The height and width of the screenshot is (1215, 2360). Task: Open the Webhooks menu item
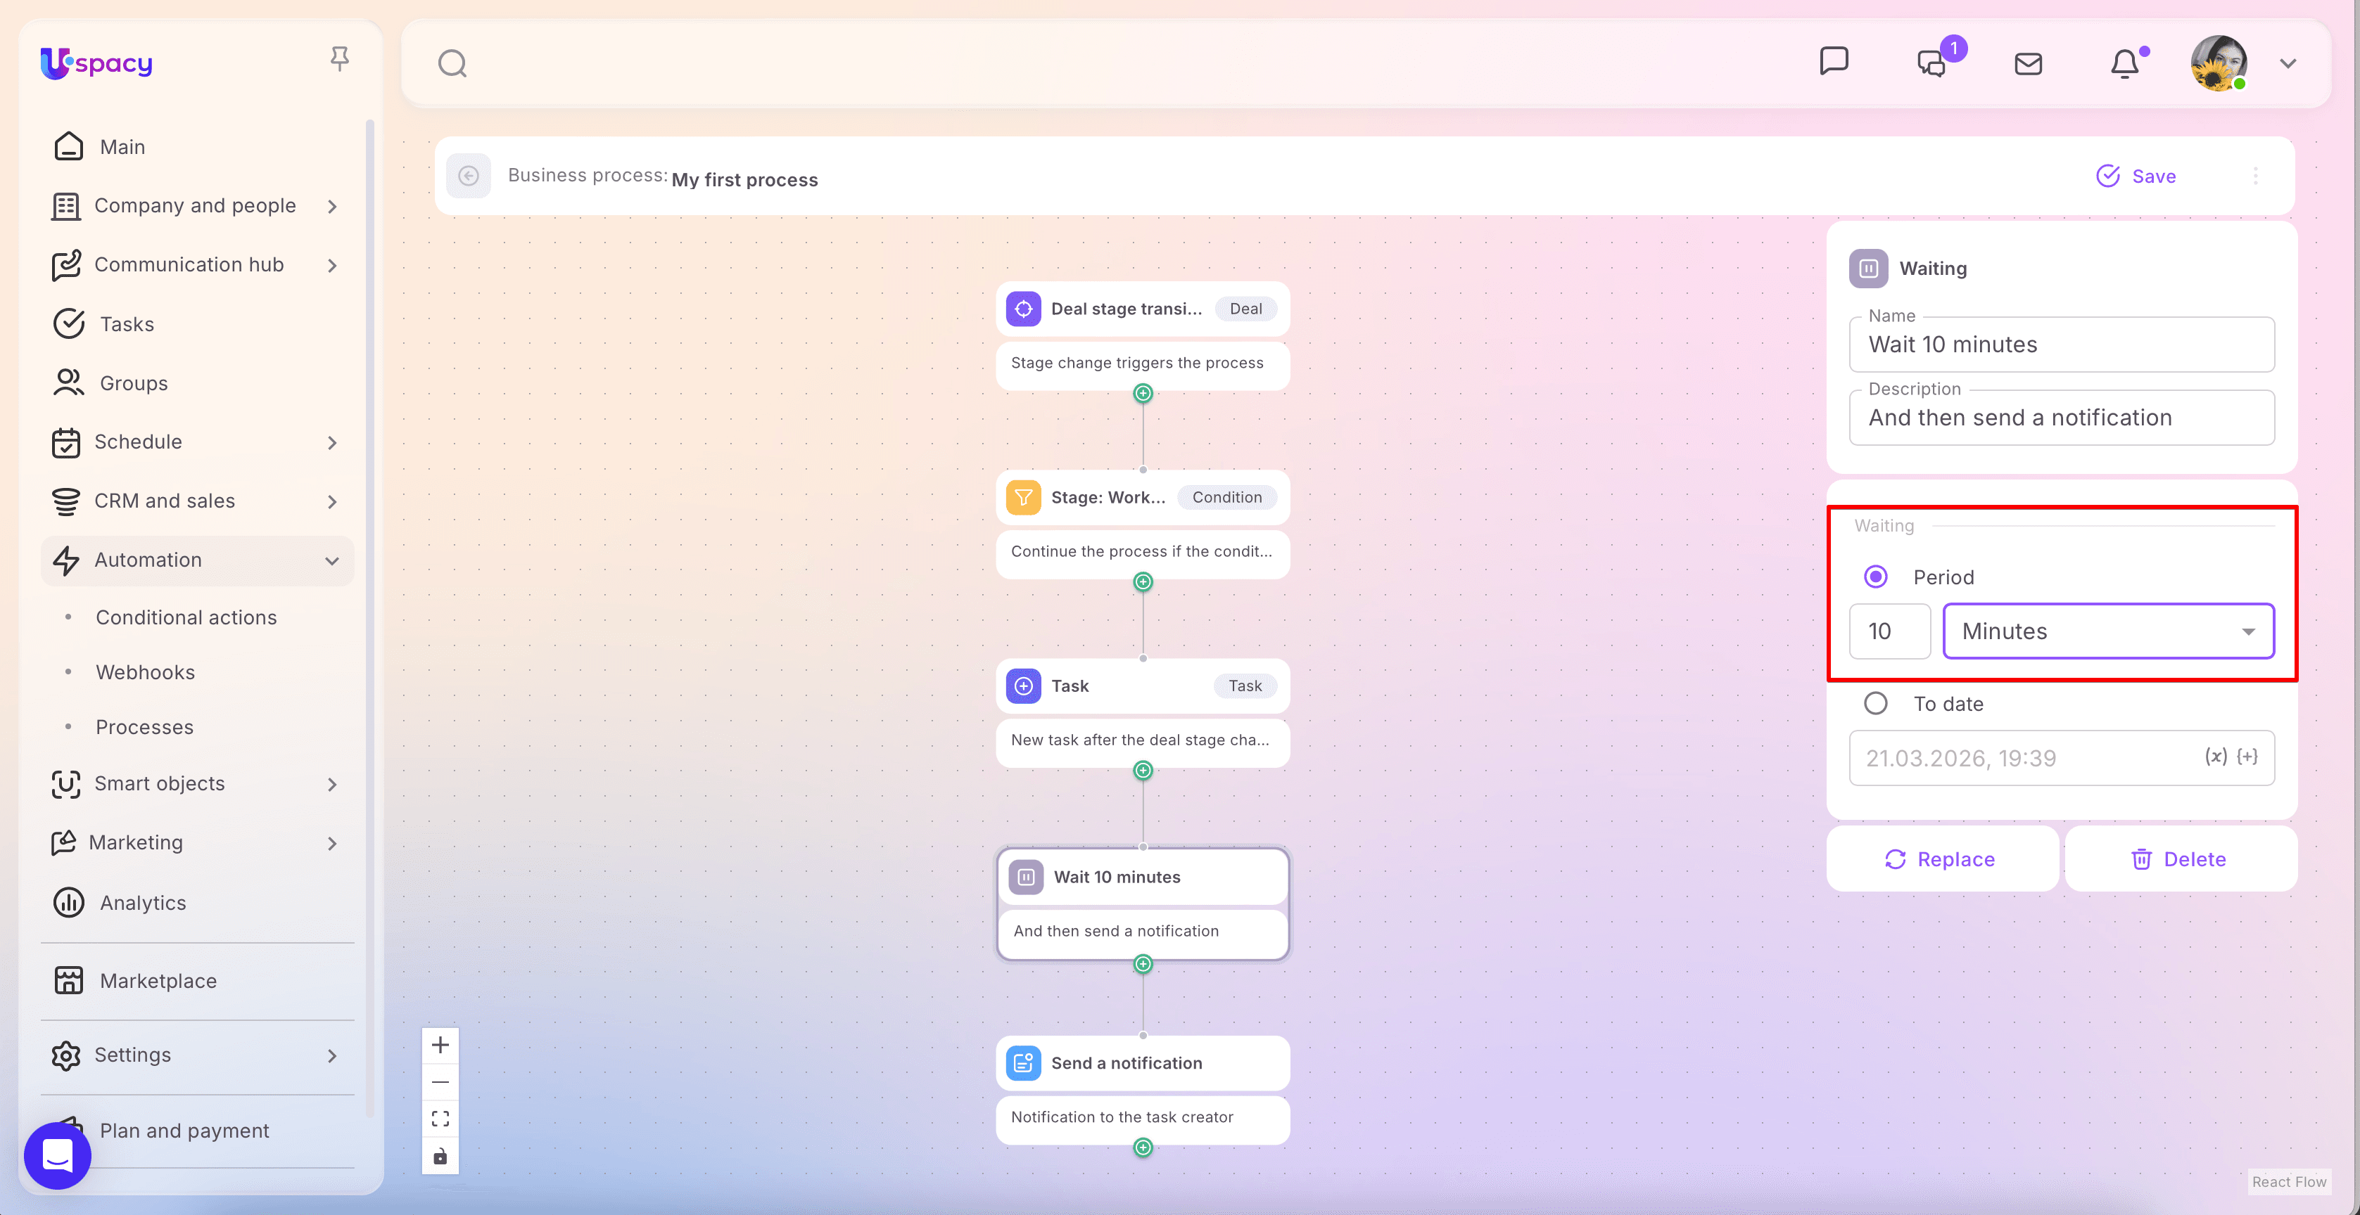coord(145,672)
